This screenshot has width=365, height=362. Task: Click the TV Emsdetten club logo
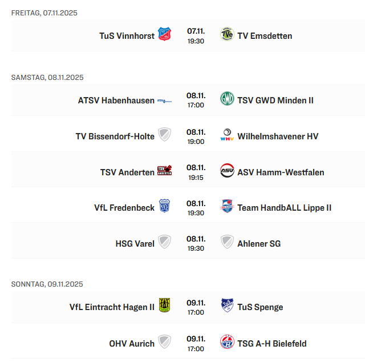pyautogui.click(x=227, y=35)
